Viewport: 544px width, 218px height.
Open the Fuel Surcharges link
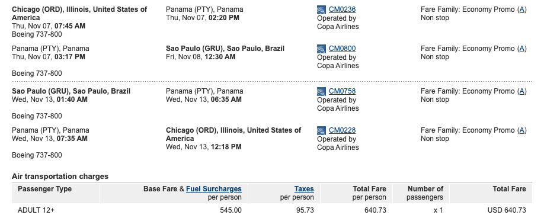coord(214,189)
